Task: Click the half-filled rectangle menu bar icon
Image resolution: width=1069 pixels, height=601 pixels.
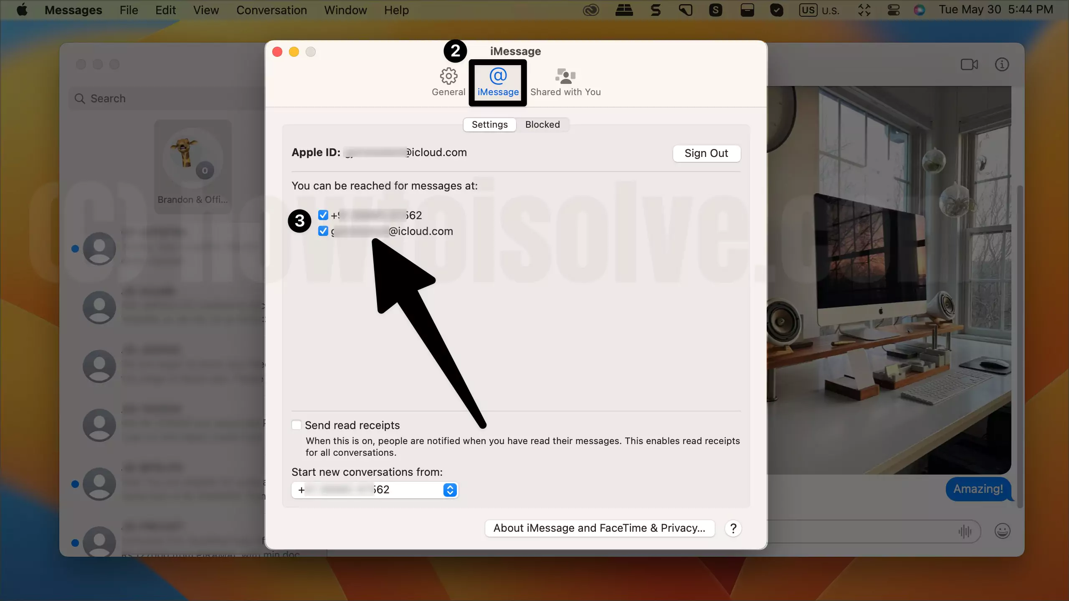Action: coord(747,10)
